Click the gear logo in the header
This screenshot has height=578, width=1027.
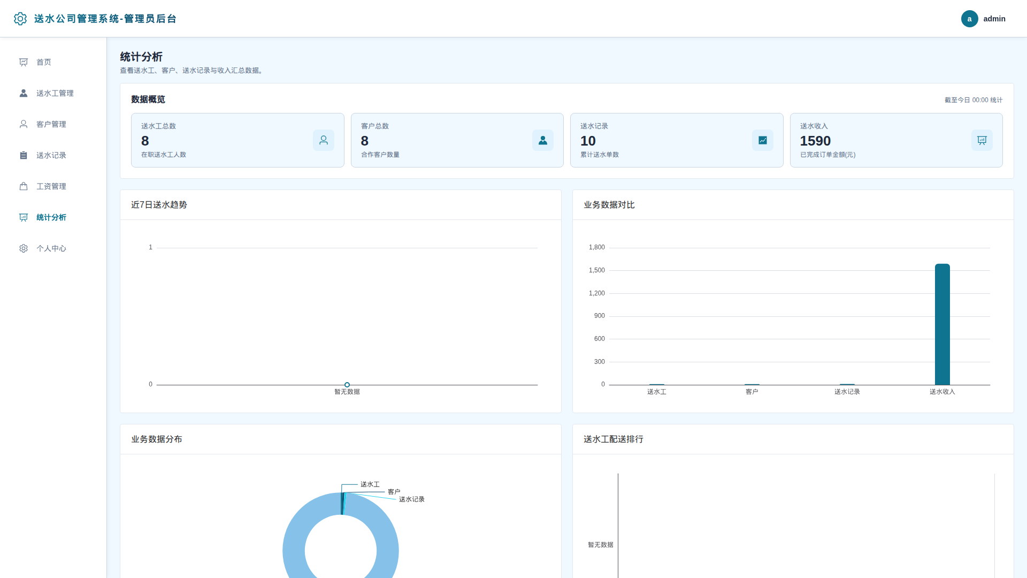(20, 19)
